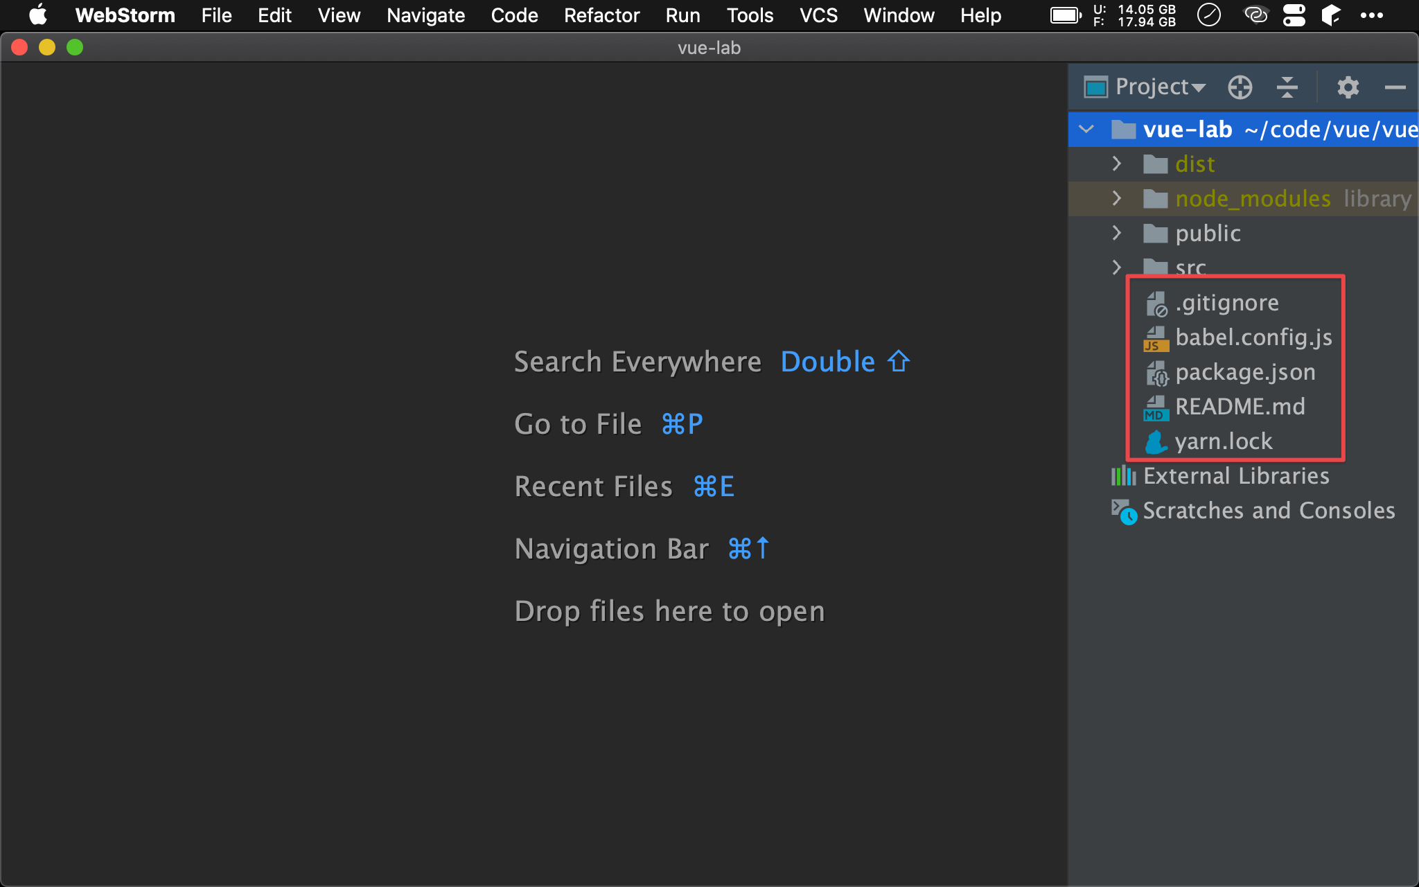Image resolution: width=1419 pixels, height=887 pixels.
Task: Open the Navigate menu
Action: 425,15
